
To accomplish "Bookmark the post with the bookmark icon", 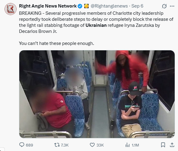I will click(163, 145).
